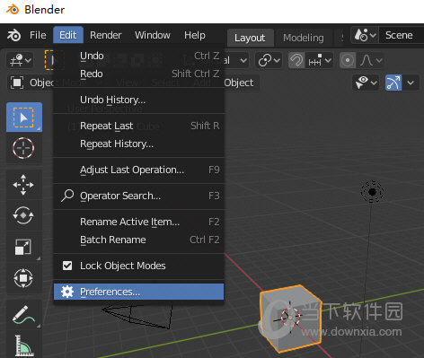Screen dimensions: 424x358
Task: Open transform orientation dropdown chevron
Action: pyautogui.click(x=243, y=61)
